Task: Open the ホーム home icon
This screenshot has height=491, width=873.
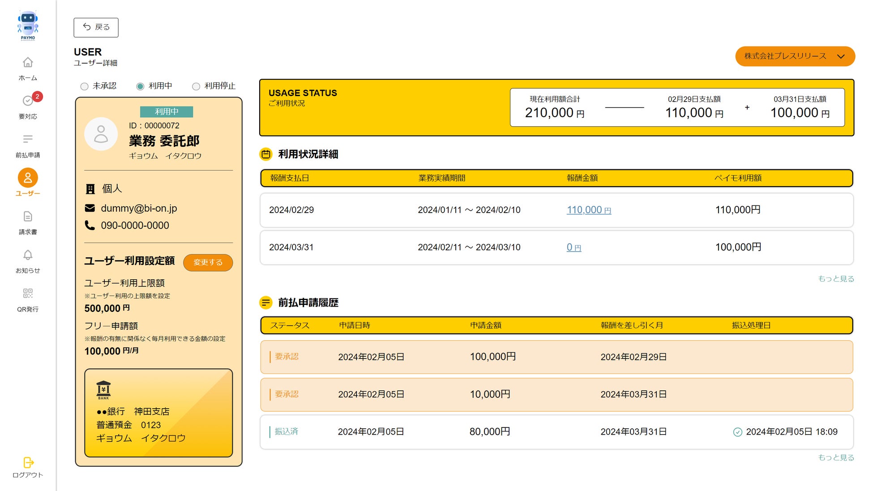Action: 28,63
